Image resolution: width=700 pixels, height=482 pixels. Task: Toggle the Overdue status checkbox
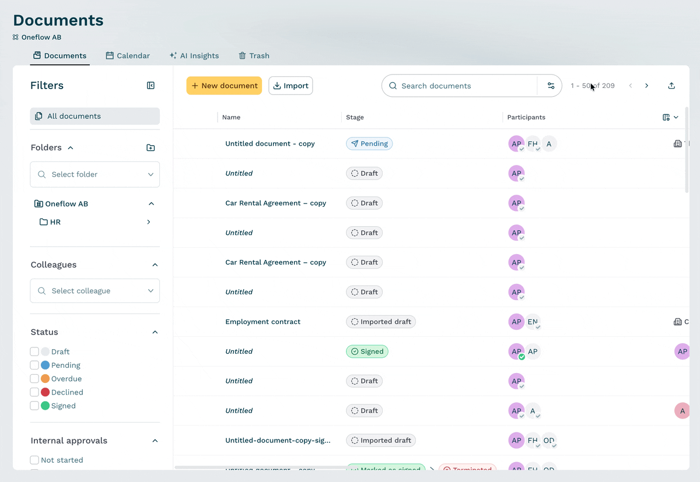tap(34, 379)
